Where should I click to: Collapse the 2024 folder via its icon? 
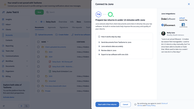click(46, 57)
